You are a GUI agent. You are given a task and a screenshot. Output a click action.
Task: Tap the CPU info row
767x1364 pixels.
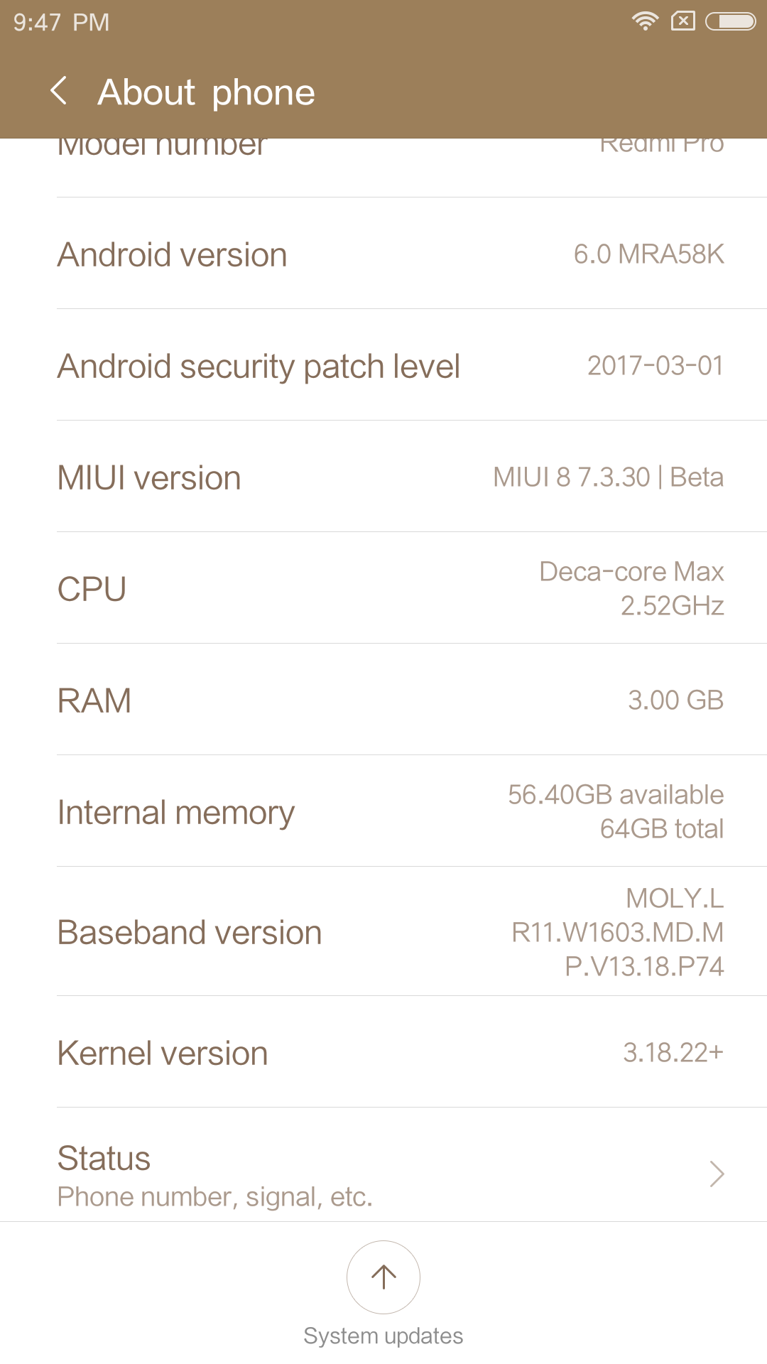(383, 588)
